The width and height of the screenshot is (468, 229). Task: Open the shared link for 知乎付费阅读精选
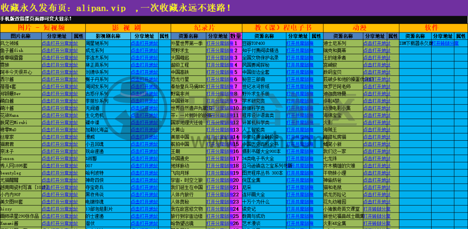(x=300, y=50)
